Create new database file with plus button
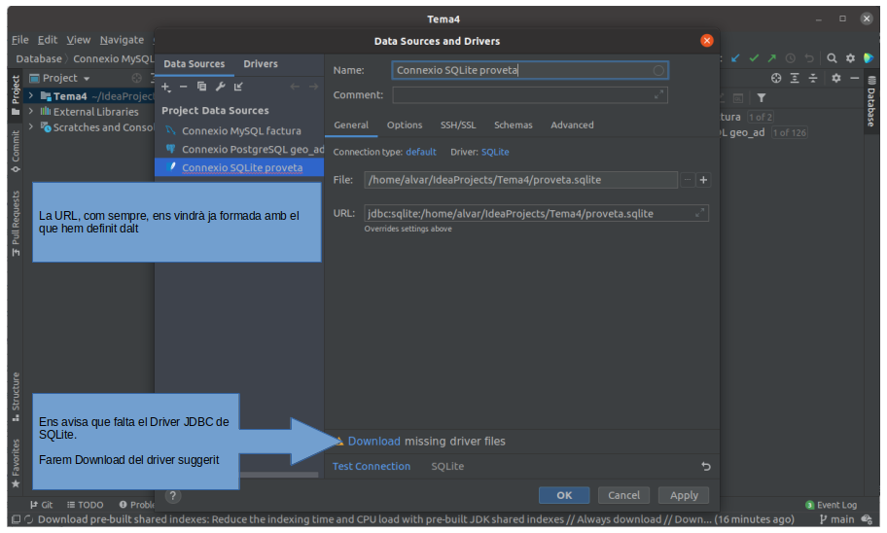This screenshot has height=533, width=887. coord(703,180)
